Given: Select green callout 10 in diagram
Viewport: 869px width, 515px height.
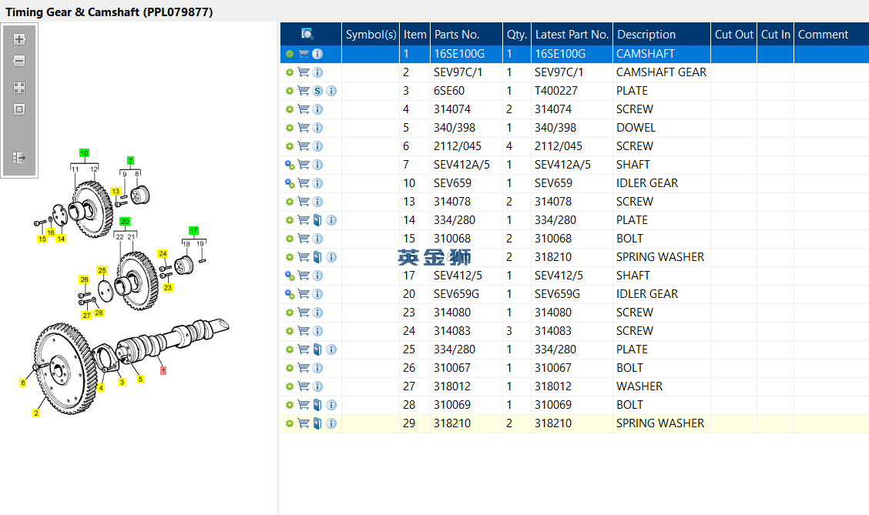Looking at the screenshot, I should click(84, 153).
